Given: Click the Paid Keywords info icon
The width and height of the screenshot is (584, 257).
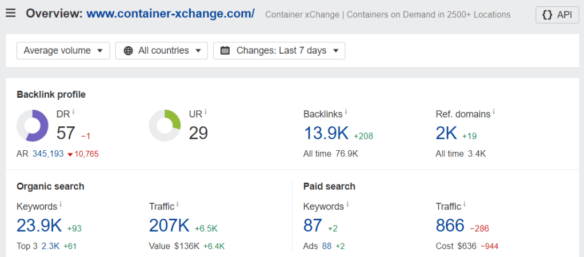Looking at the screenshot, I should 347,204.
